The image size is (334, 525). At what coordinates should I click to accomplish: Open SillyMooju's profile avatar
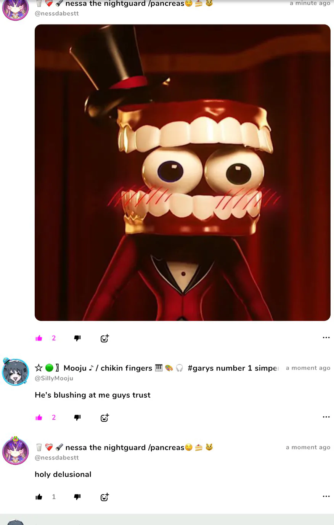tap(16, 372)
